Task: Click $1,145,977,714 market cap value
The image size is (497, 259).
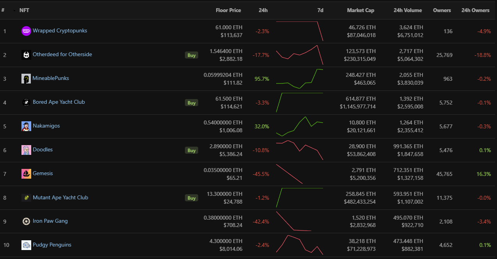Action: click(359, 106)
